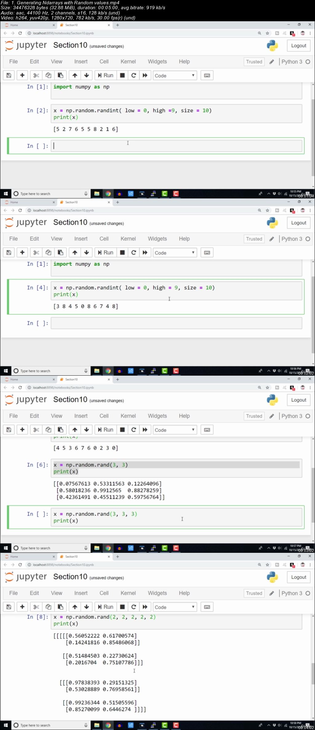Click the insert cell plus icon above the rand(3, 3, 3) frame
Viewport: 315px width, 730px height.
point(22,430)
